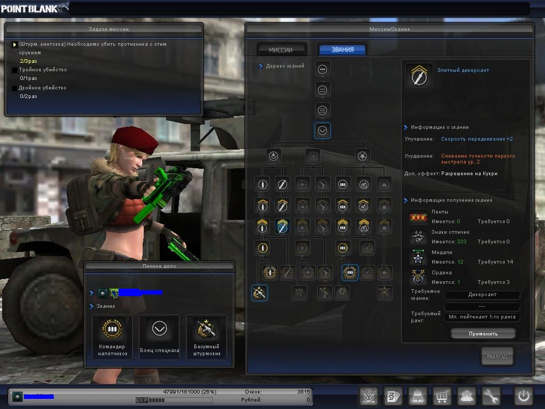Open the inventory backpack icon
This screenshot has height=409, width=545.
[x=417, y=396]
